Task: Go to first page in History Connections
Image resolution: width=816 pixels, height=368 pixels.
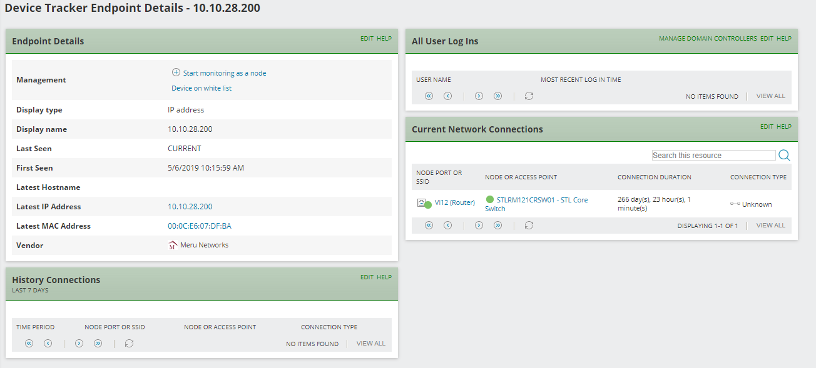Action: point(29,344)
